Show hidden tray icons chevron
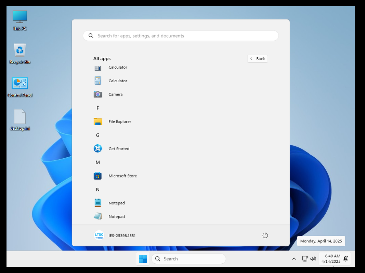This screenshot has width=365, height=273. pos(294,259)
